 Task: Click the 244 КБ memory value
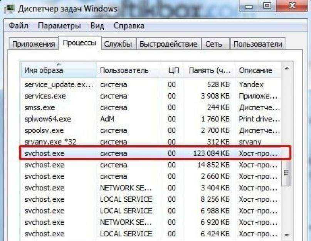click(218, 108)
